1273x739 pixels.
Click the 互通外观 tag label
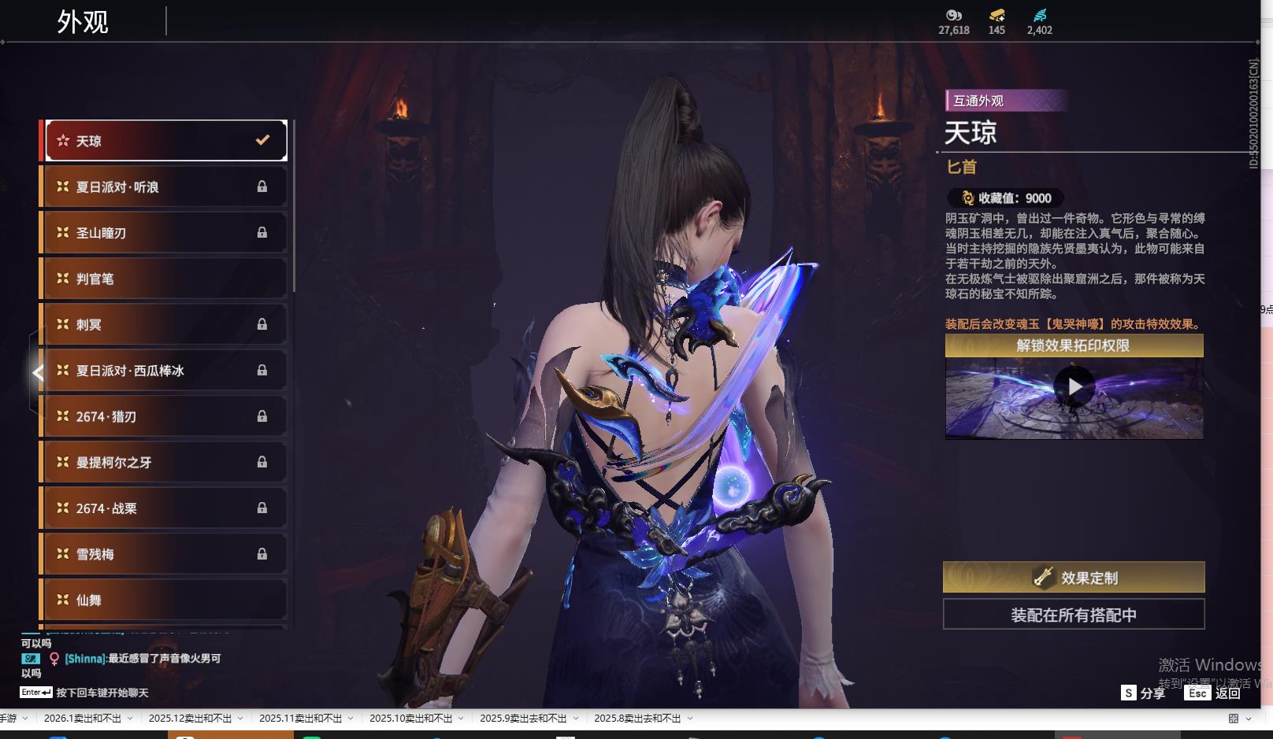pos(1006,101)
